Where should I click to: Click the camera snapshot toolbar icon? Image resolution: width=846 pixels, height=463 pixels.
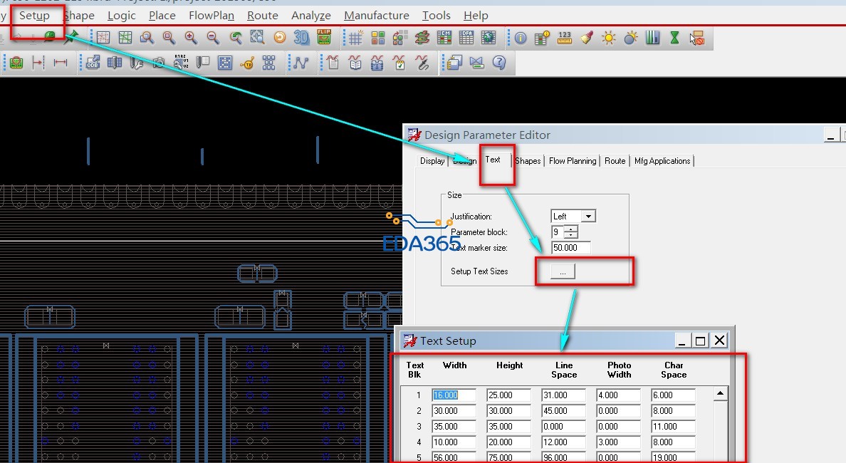[159, 63]
